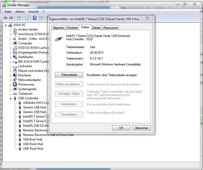The height and width of the screenshot is (170, 203).
Task: Click the Andere Geräte icon
Action: tap(15, 30)
